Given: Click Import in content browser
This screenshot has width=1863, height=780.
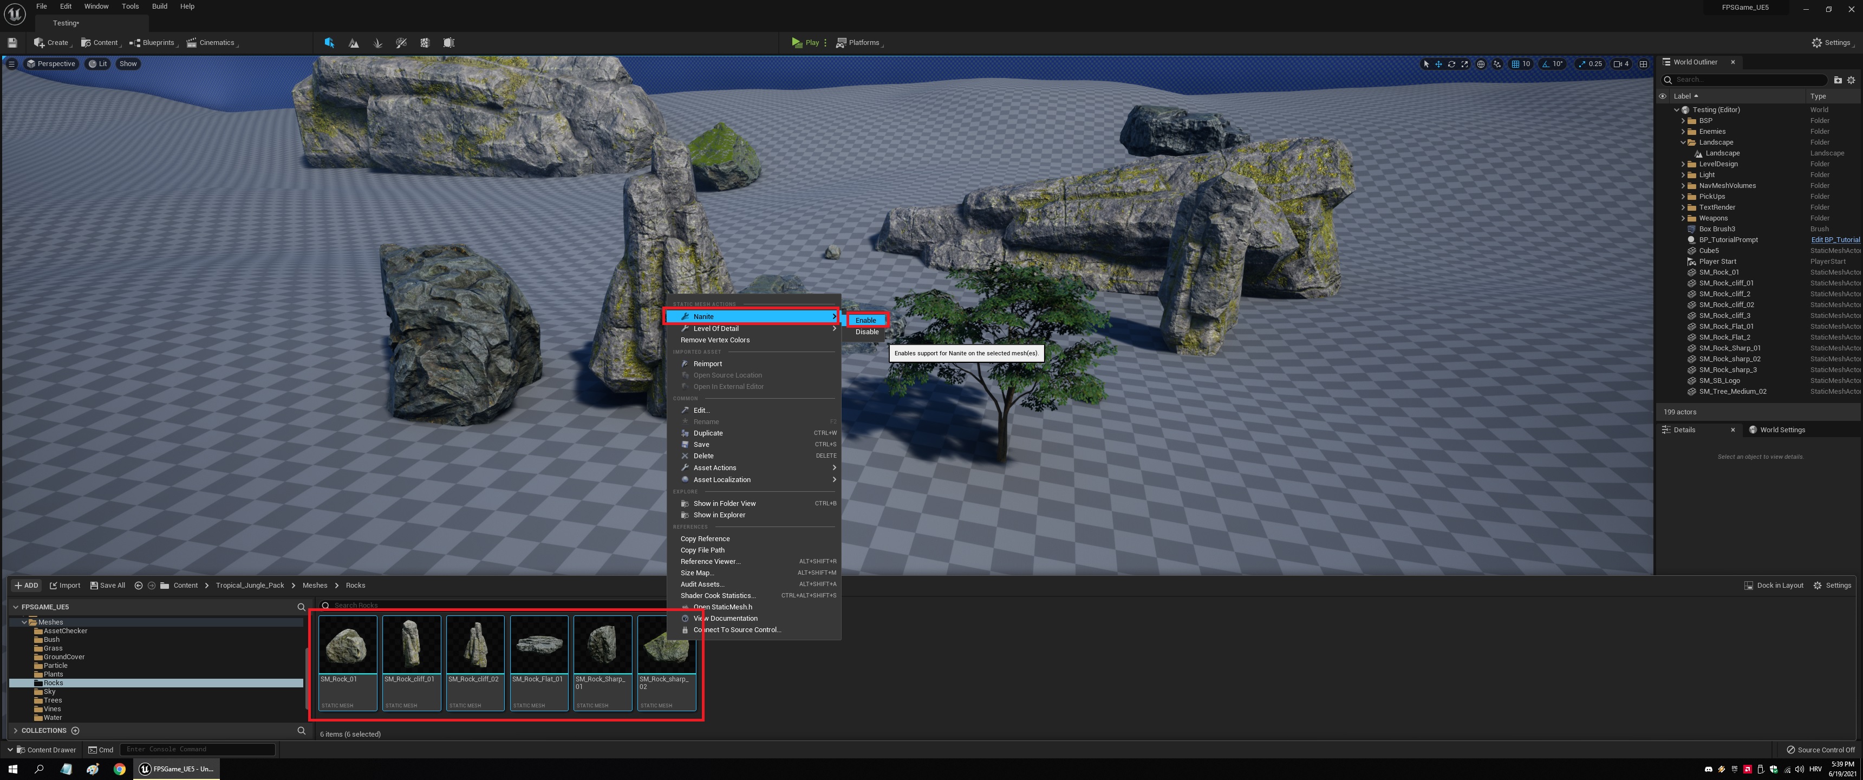Looking at the screenshot, I should pyautogui.click(x=65, y=586).
